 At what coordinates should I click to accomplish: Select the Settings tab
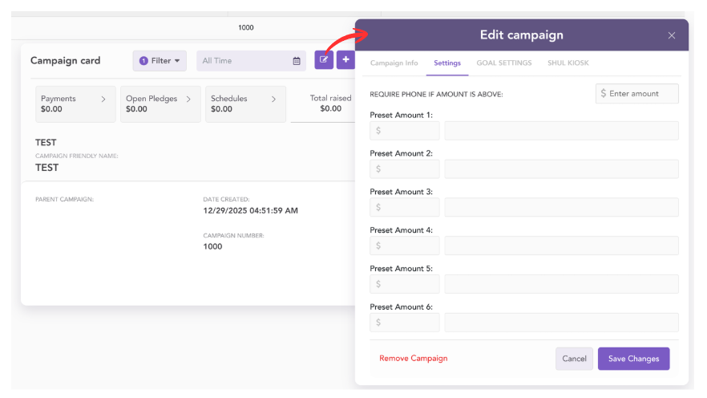447,63
